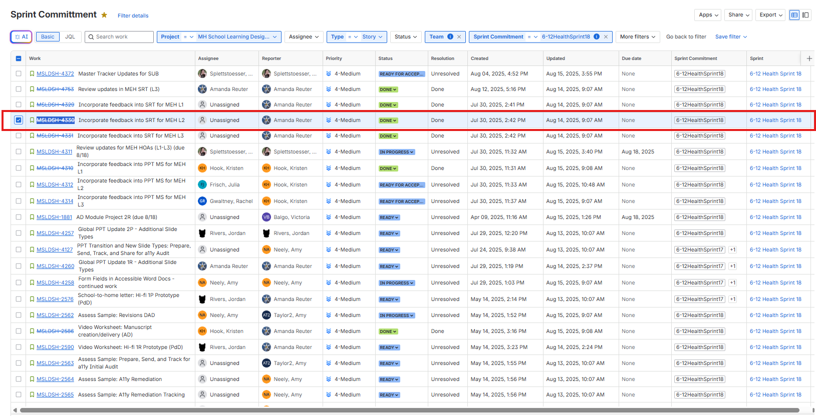Click unassigned avatar icon in MSLDSH-4329 row
816x416 pixels.
202,104
